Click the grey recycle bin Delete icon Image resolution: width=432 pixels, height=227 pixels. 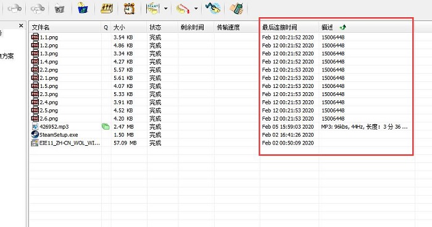coord(59,9)
